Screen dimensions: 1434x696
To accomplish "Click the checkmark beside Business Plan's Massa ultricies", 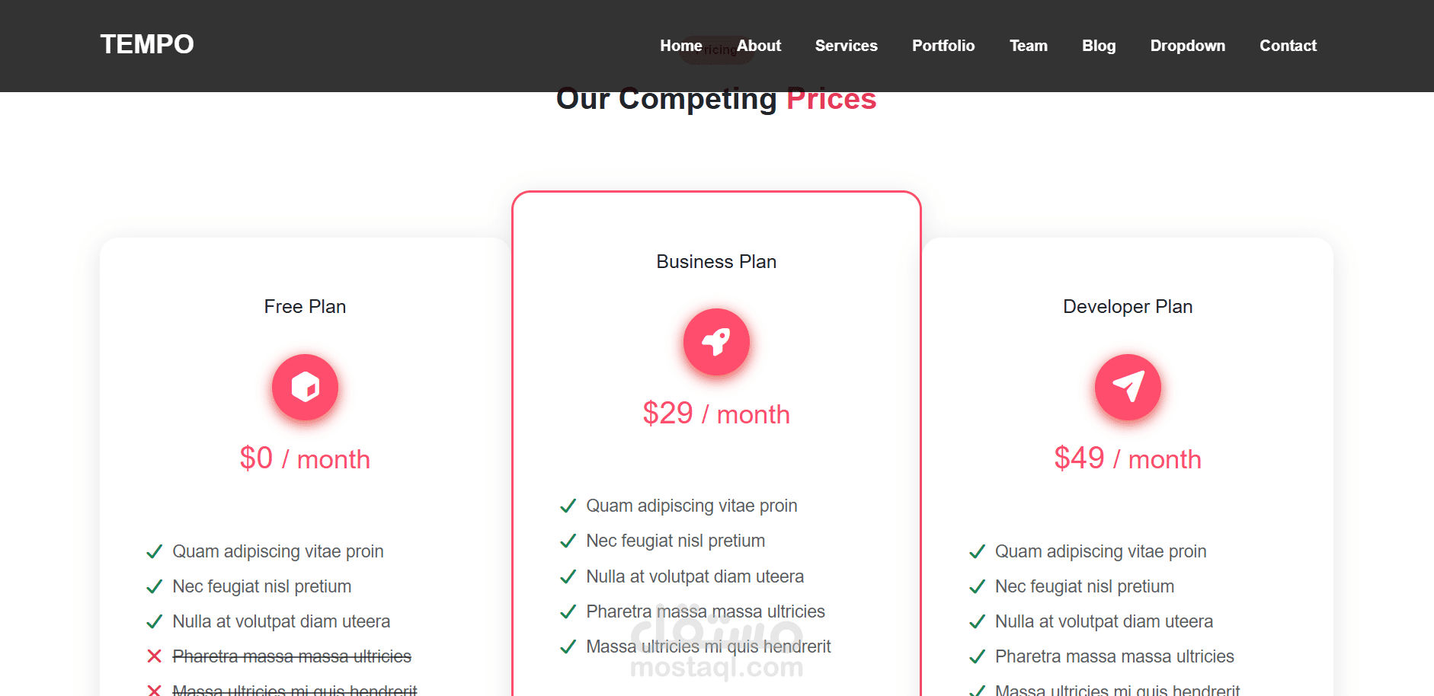I will (568, 647).
